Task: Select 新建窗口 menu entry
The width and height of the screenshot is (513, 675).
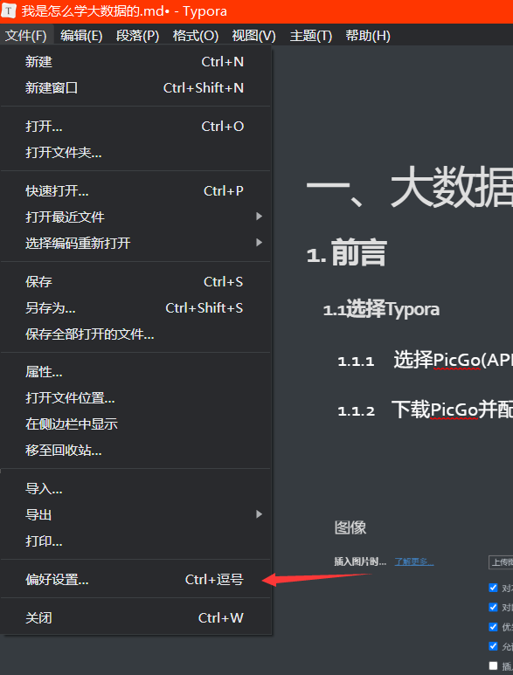Action: tap(135, 88)
